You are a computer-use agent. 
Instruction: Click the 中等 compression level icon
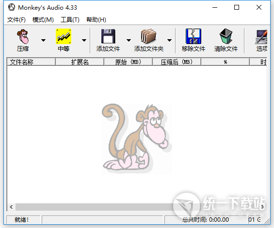(64, 36)
